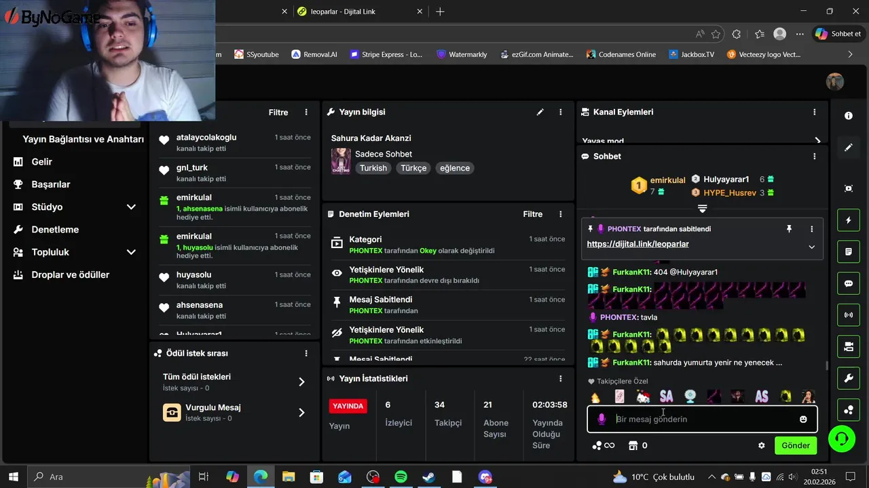This screenshot has height=488, width=869.
Task: Show hidden system tray icons
Action: coord(711,476)
